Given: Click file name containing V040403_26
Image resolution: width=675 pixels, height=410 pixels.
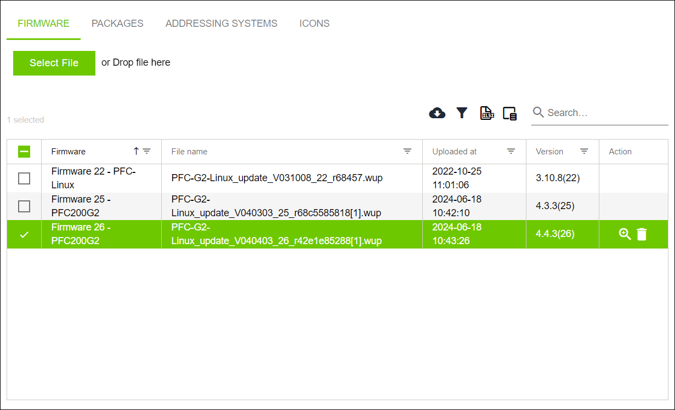Looking at the screenshot, I should pyautogui.click(x=276, y=234).
